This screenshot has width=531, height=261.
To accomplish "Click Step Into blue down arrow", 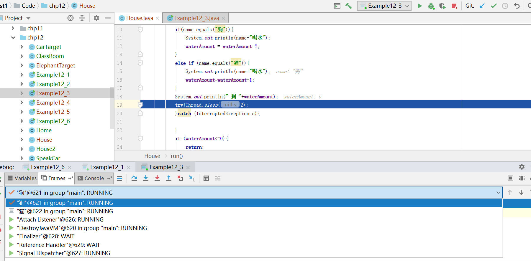I will tap(146, 178).
